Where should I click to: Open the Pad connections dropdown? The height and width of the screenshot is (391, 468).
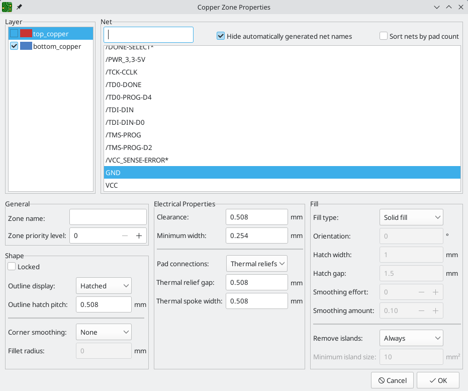point(256,264)
